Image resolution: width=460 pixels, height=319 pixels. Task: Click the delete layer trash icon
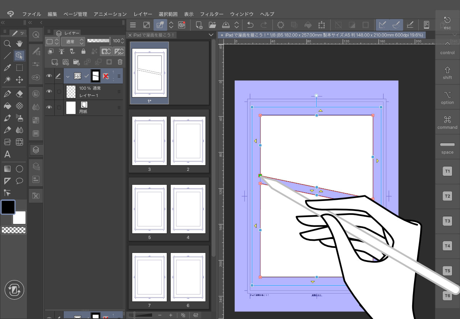[120, 62]
